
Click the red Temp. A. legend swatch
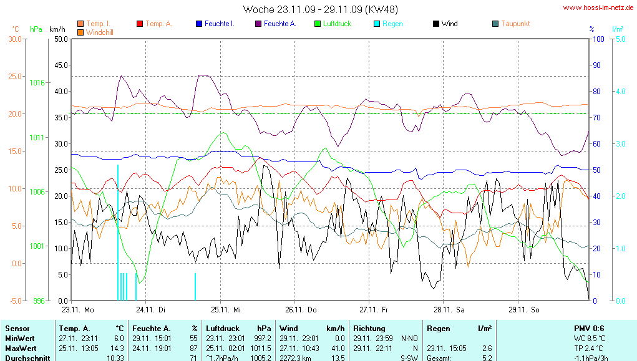(139, 24)
